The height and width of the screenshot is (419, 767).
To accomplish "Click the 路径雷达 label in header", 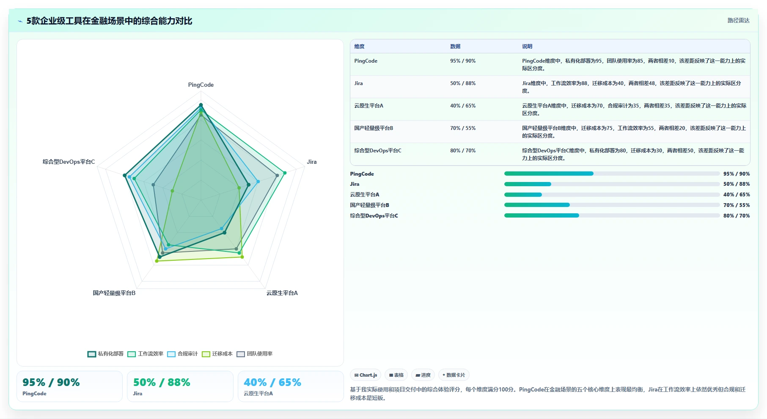I will (738, 20).
